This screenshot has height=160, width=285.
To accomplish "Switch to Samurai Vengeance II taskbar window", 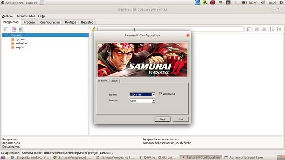I will point(115,157).
